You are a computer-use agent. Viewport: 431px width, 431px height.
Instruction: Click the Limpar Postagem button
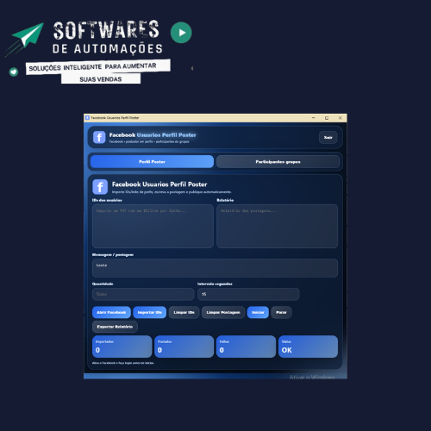click(223, 312)
